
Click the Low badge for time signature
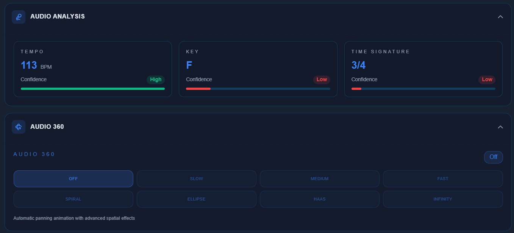tap(487, 80)
